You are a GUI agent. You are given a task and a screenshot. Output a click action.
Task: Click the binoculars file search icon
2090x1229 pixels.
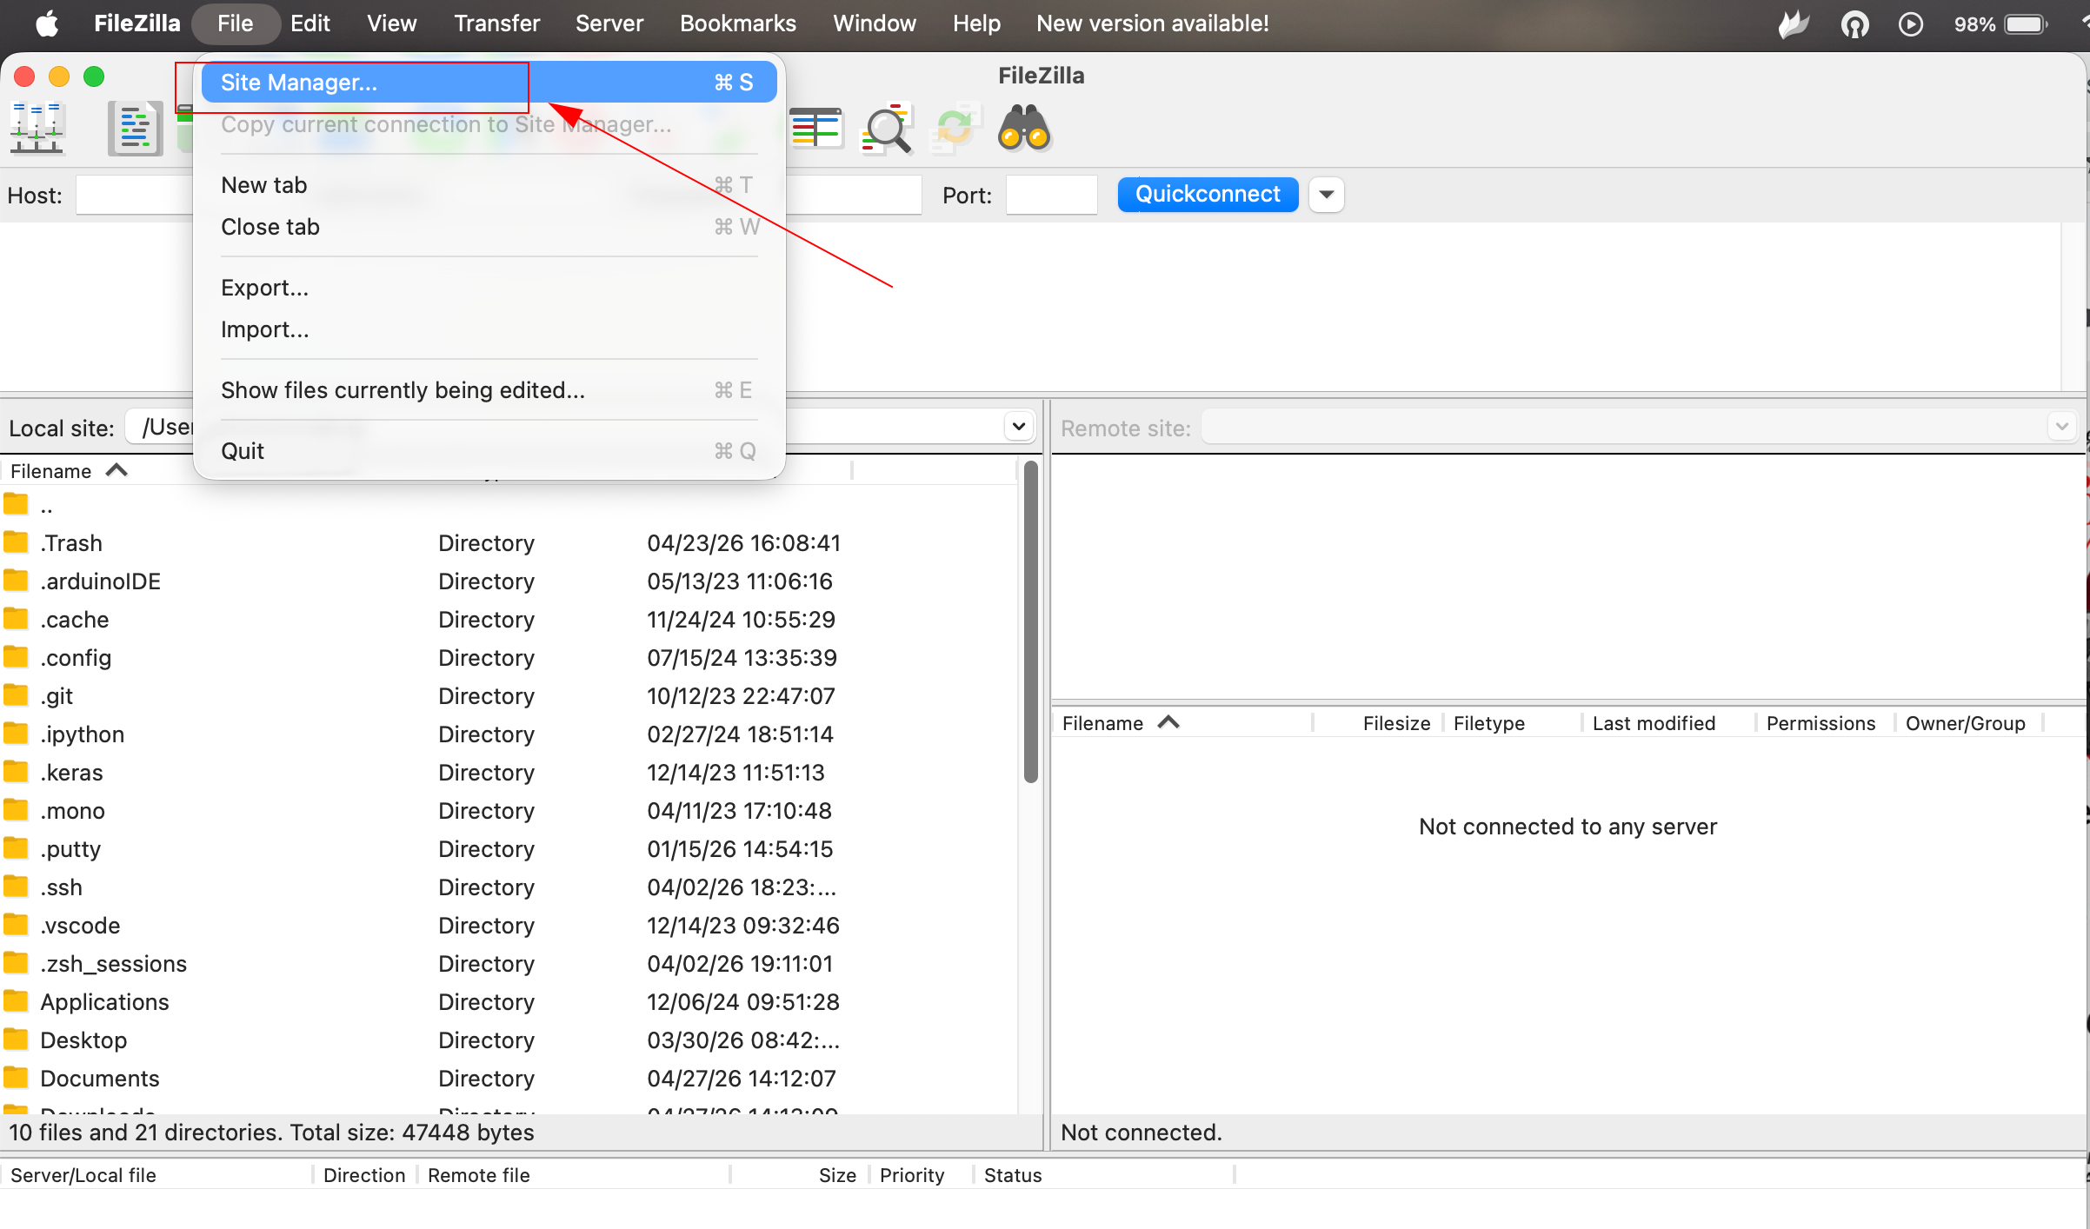[1024, 129]
